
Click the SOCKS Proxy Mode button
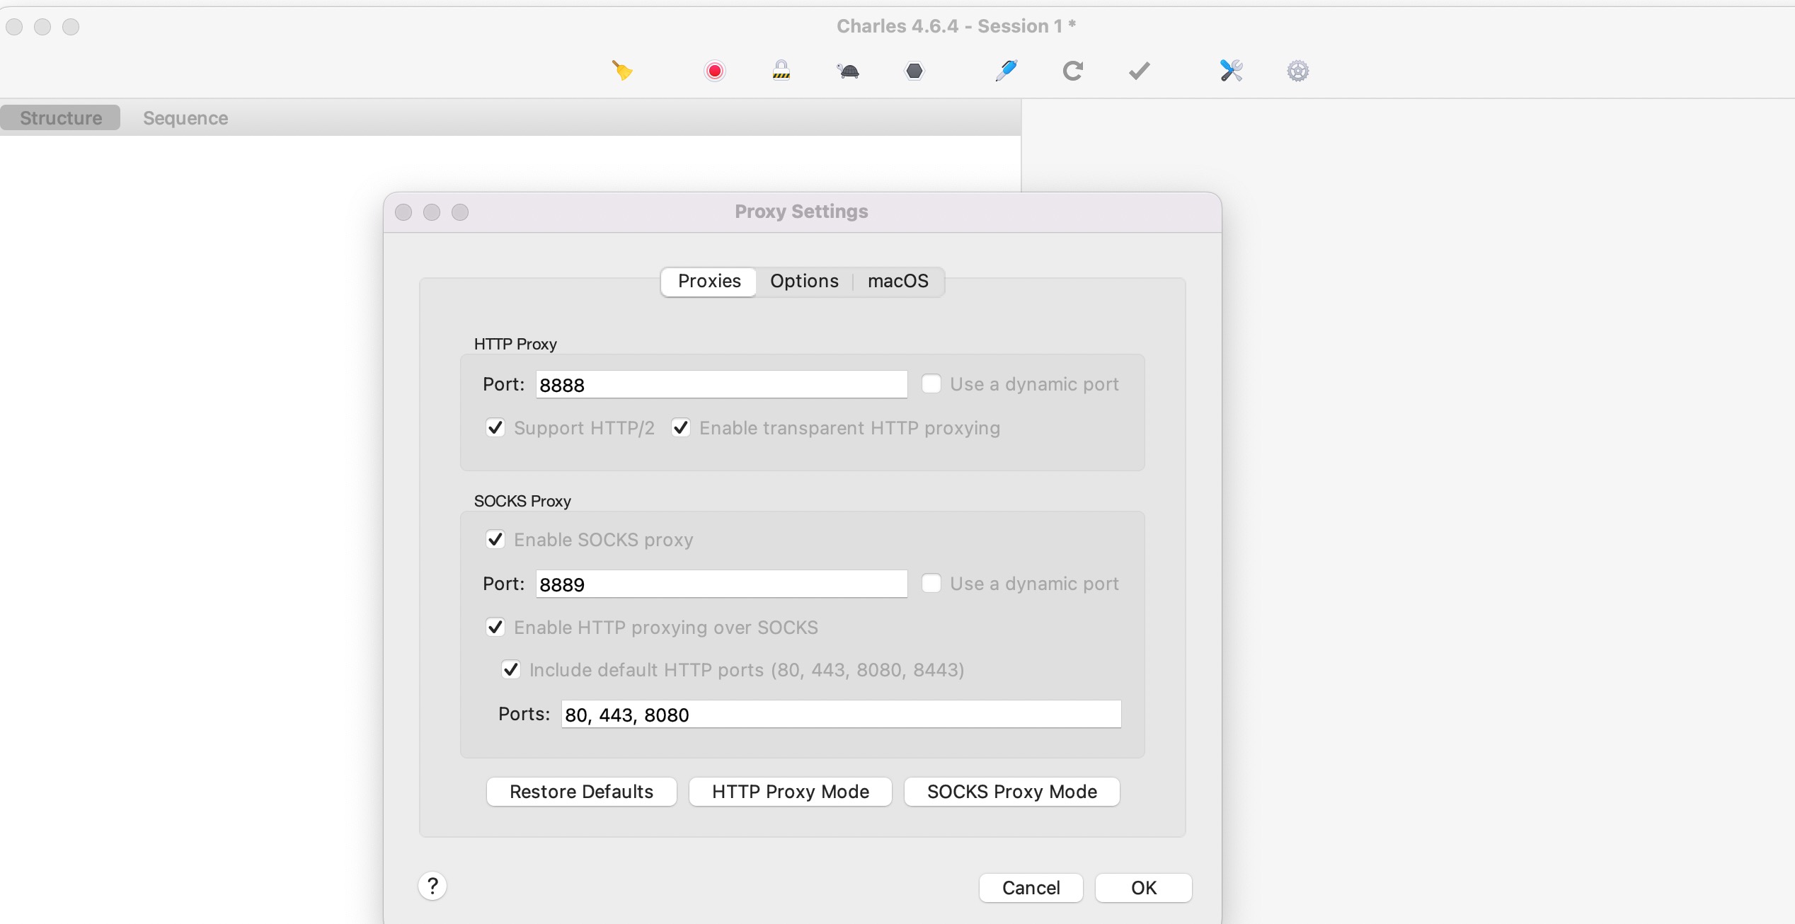coord(1011,792)
